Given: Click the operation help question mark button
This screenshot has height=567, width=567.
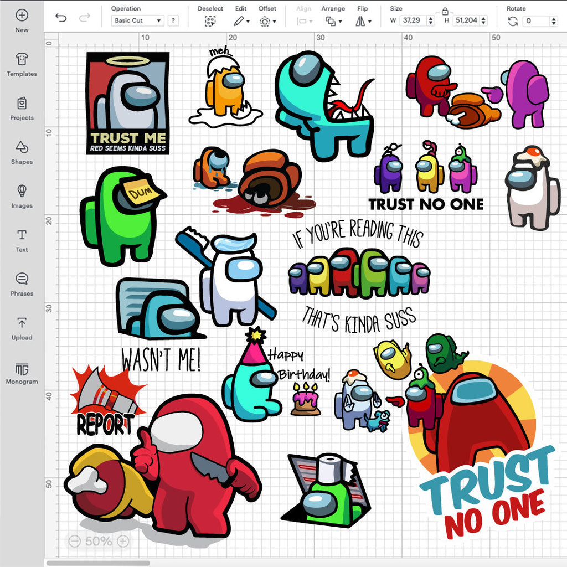Looking at the screenshot, I should coord(173,20).
